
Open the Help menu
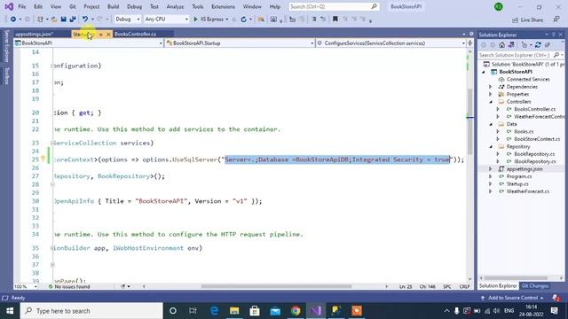point(275,6)
